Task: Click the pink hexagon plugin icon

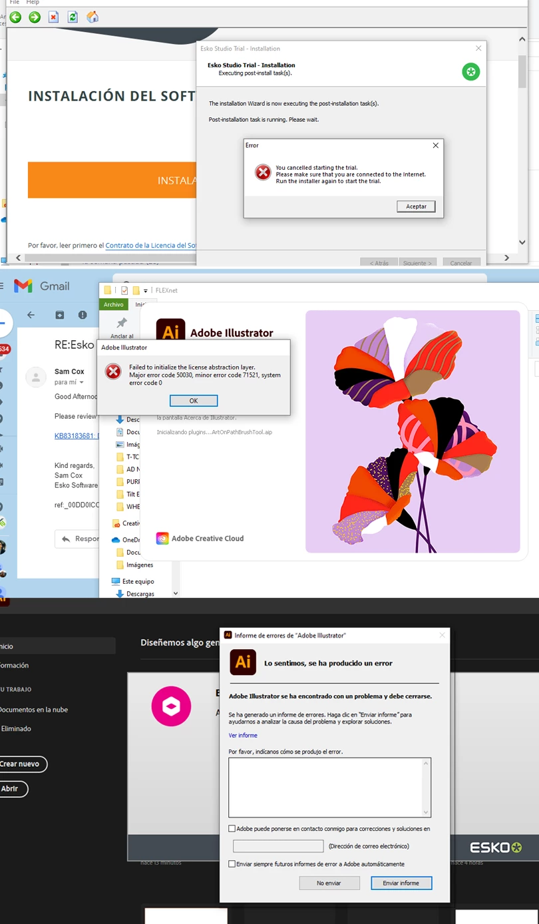Action: [171, 706]
